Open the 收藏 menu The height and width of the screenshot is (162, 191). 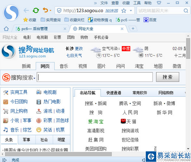coord(126,3)
